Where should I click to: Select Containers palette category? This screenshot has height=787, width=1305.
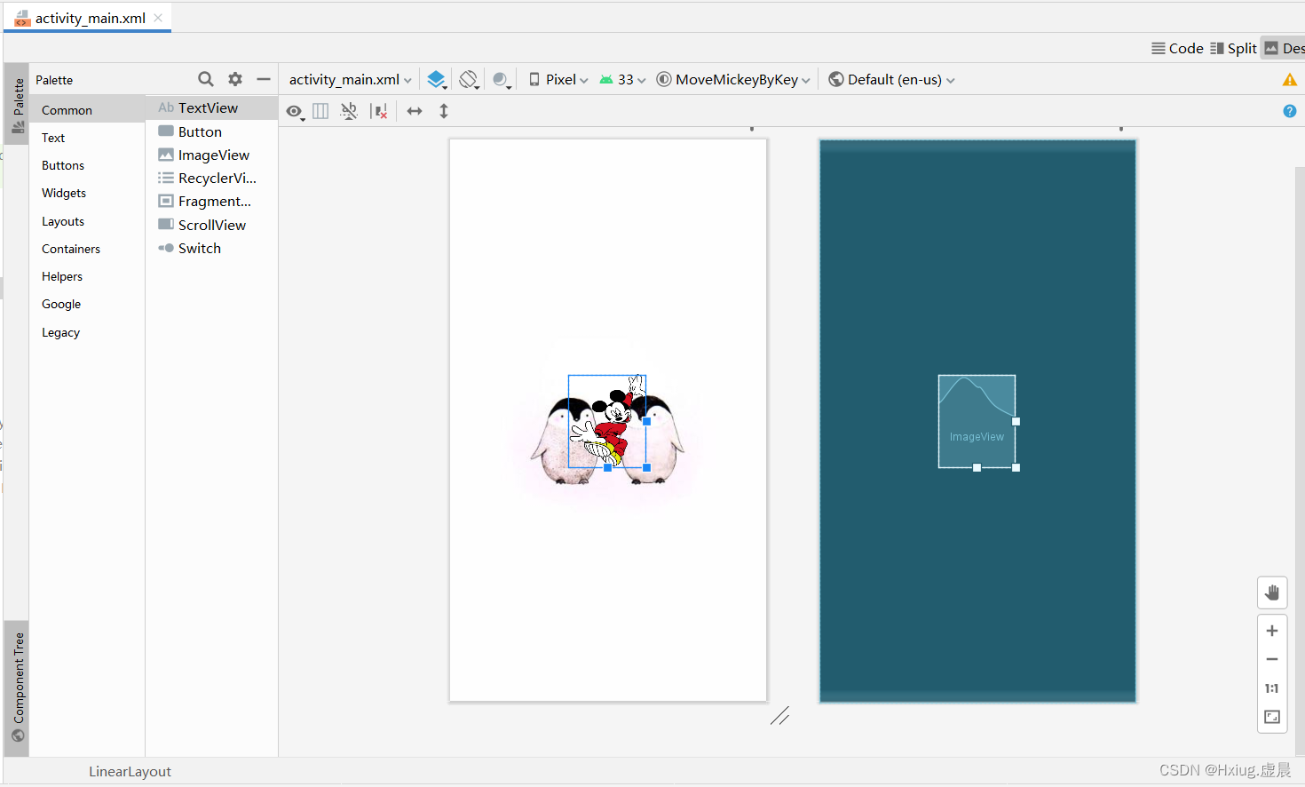pyautogui.click(x=87, y=249)
